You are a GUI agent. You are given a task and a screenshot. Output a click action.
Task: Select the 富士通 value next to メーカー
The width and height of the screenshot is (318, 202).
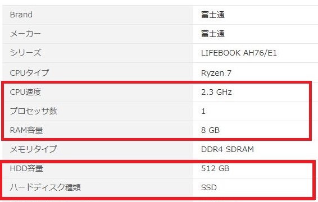click(x=213, y=34)
